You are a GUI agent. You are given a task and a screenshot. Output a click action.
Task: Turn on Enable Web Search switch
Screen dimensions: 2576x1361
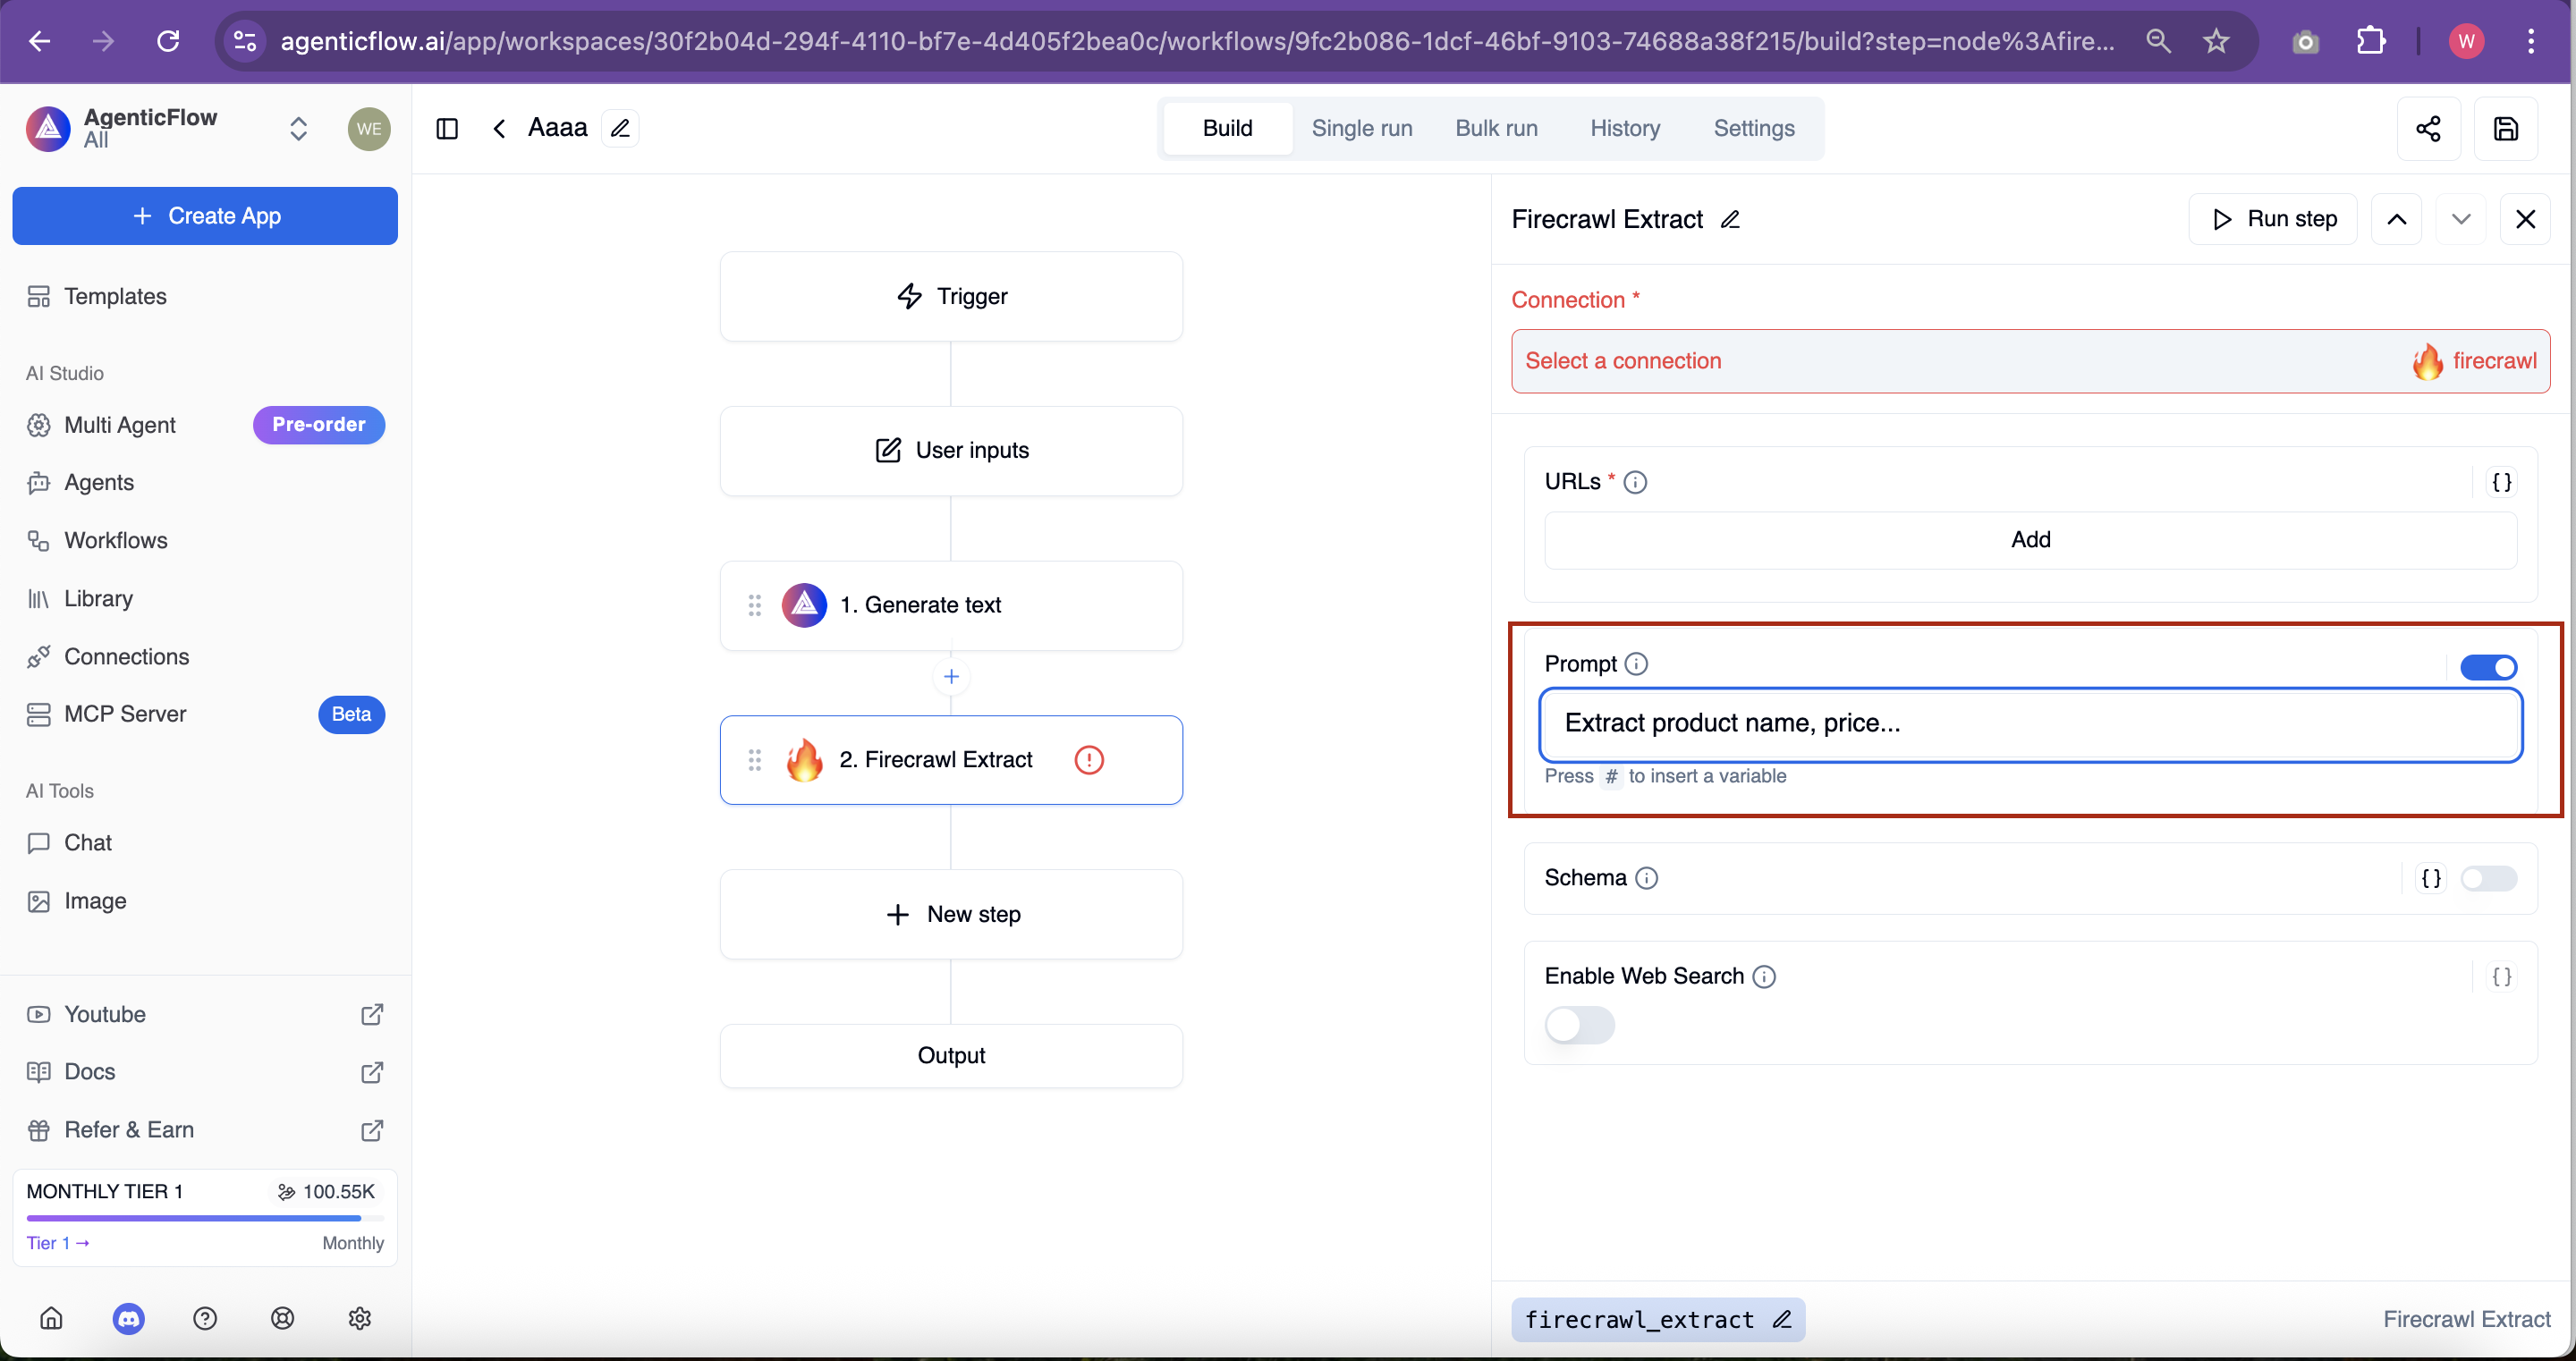1579,1025
